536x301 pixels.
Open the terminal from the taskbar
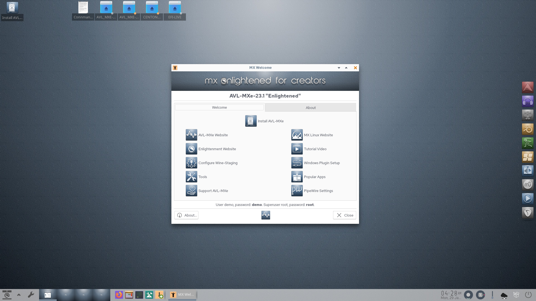coord(139,295)
